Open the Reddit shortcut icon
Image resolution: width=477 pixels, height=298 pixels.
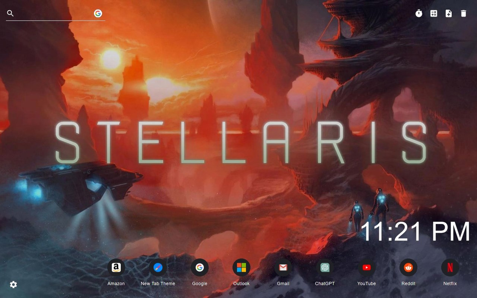[x=408, y=267]
